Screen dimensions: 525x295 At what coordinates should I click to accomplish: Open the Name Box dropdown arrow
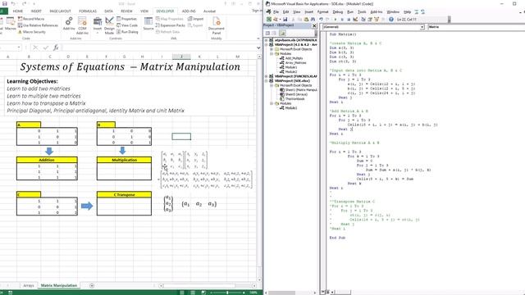pyautogui.click(x=19, y=48)
